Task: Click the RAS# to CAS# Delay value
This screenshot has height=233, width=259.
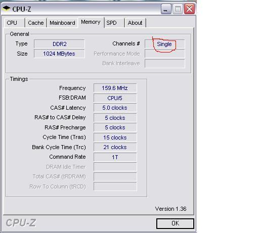Action: point(115,118)
